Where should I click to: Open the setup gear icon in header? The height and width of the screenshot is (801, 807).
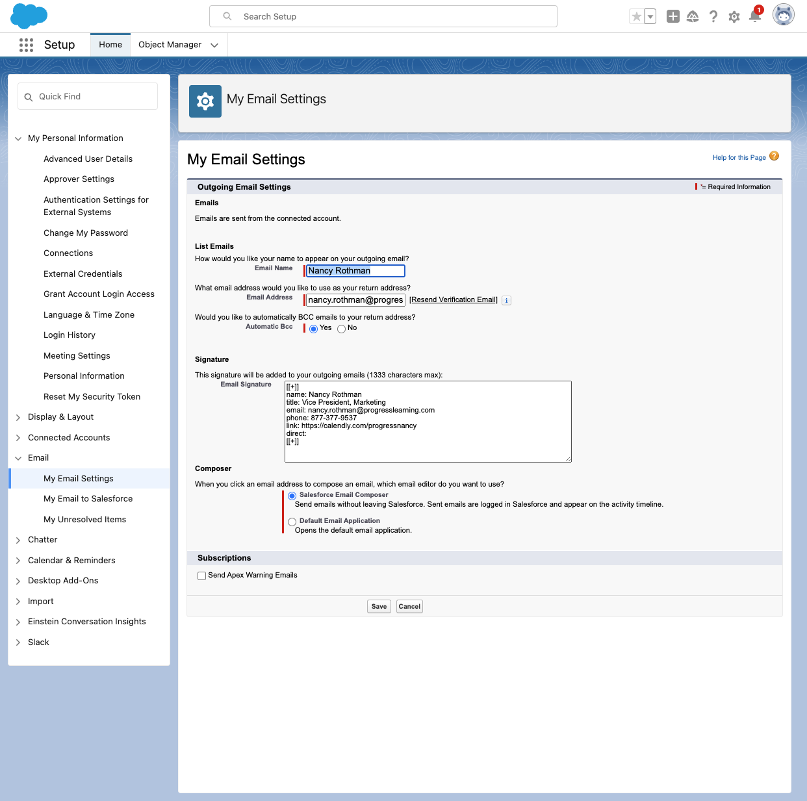click(x=734, y=17)
